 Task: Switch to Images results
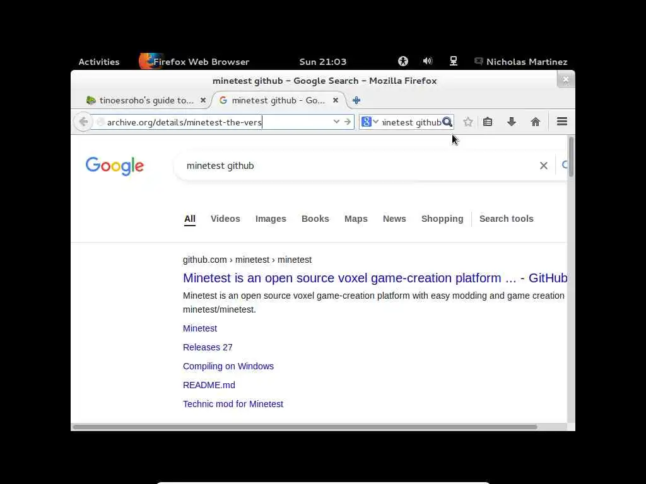click(271, 219)
